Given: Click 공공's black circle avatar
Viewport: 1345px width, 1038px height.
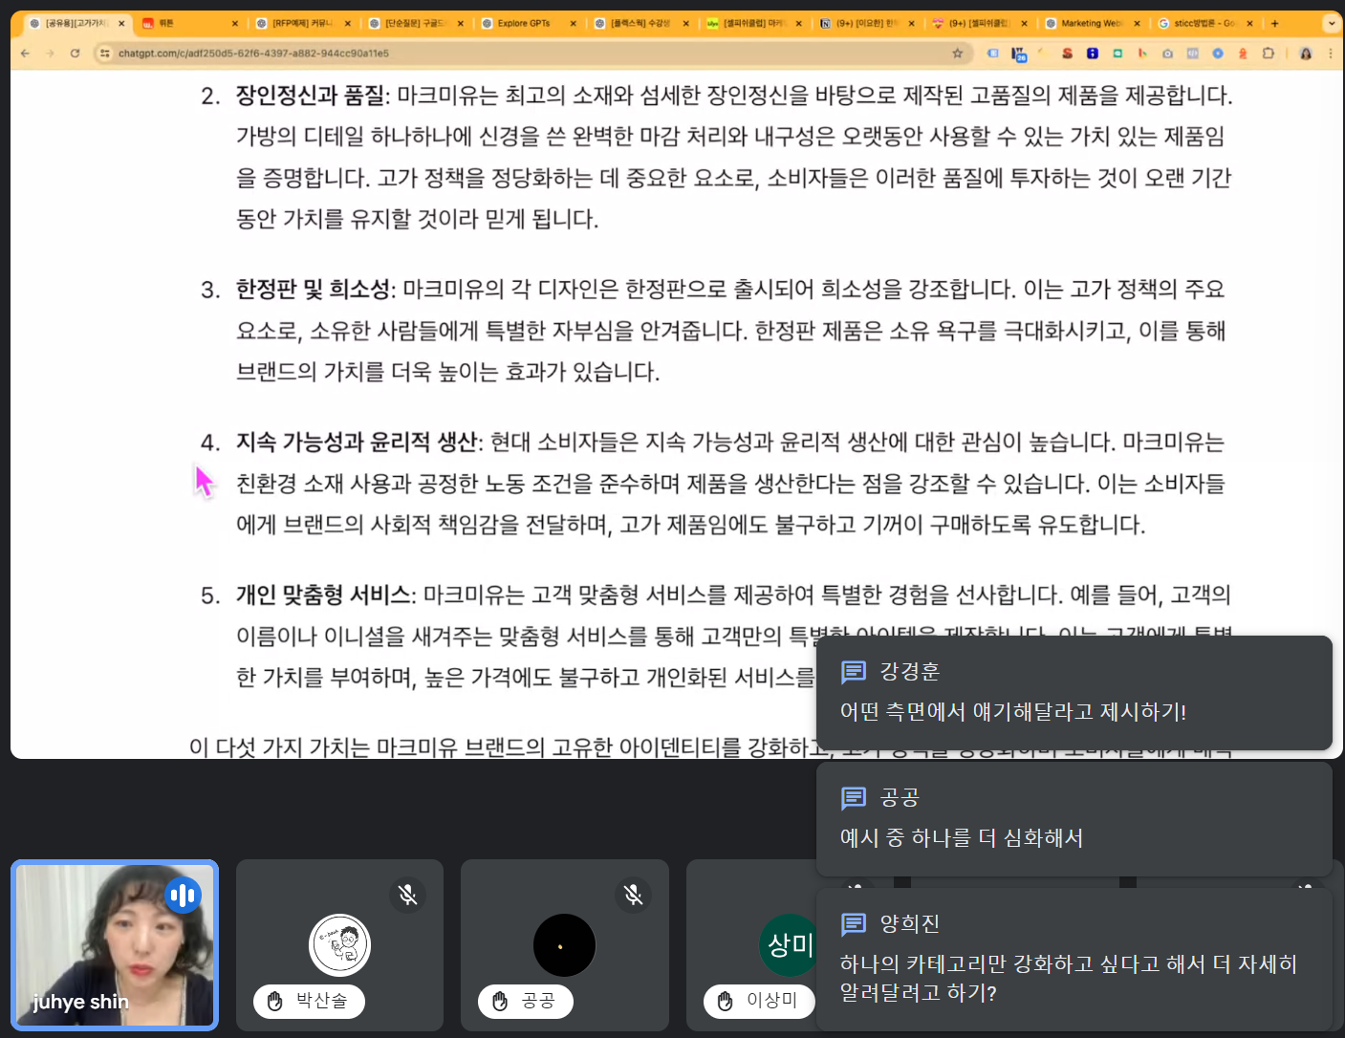Looking at the screenshot, I should (x=564, y=945).
